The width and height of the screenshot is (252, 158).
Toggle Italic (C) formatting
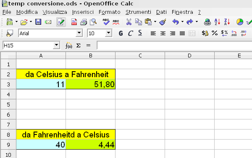(x=130, y=34)
